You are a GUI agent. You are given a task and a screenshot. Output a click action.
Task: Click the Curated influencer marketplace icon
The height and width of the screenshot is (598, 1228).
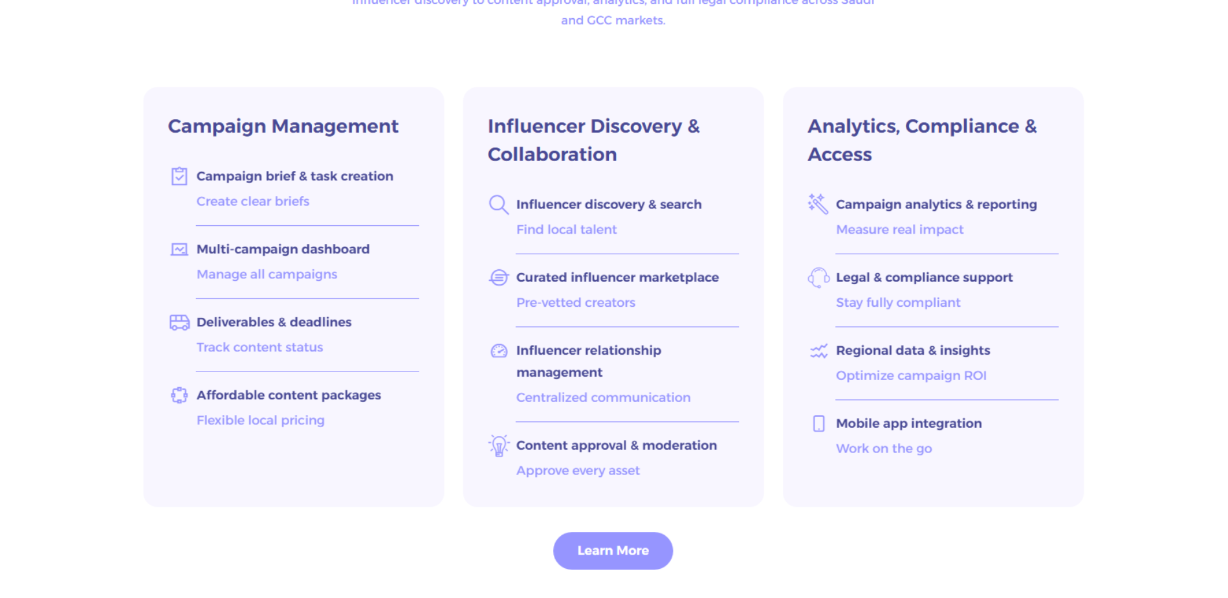coord(498,278)
